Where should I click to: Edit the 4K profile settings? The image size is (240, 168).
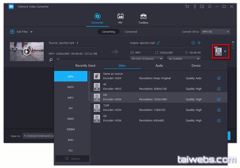click(219, 89)
